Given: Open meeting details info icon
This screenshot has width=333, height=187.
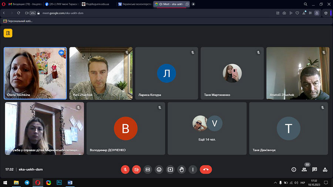Looking at the screenshot, I should point(294,169).
